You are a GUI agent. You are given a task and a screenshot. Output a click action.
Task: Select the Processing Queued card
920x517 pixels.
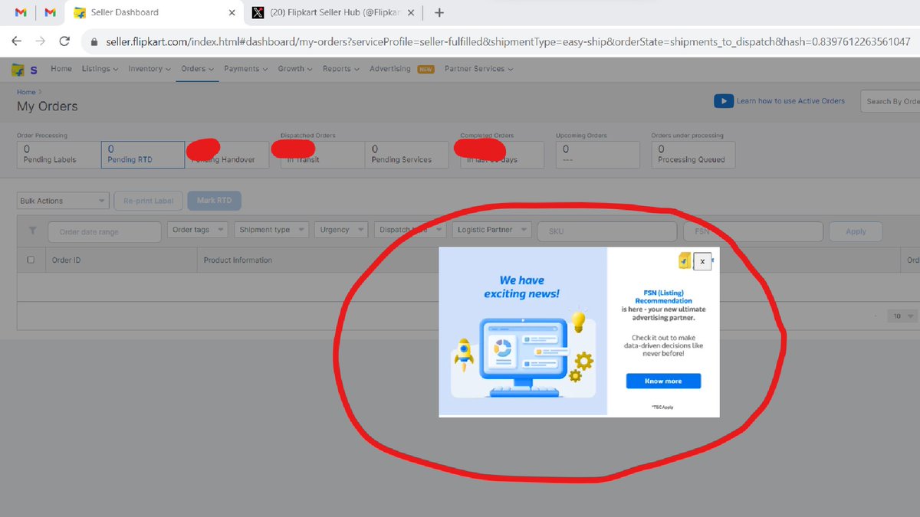click(x=693, y=154)
